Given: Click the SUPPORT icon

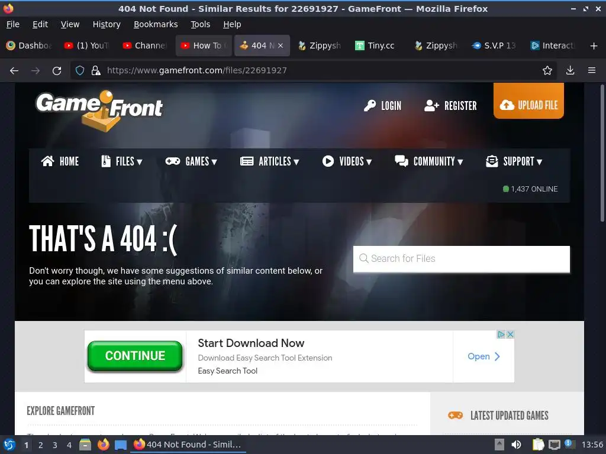Looking at the screenshot, I should click(x=492, y=161).
